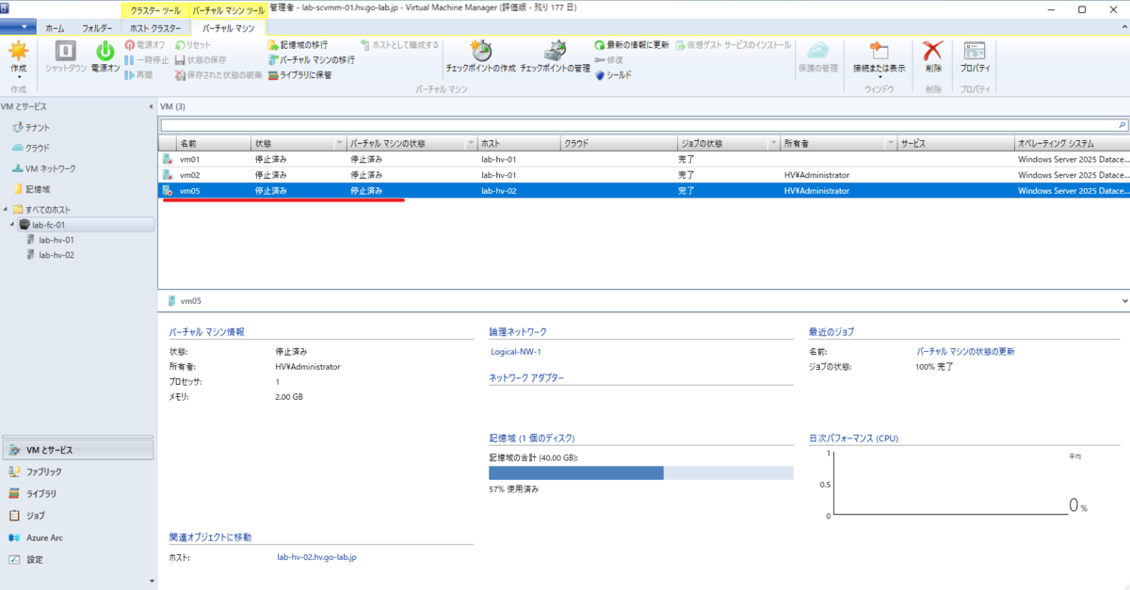This screenshot has height=590, width=1130.
Task: Open the ライブラリ workspace
Action: (77, 493)
